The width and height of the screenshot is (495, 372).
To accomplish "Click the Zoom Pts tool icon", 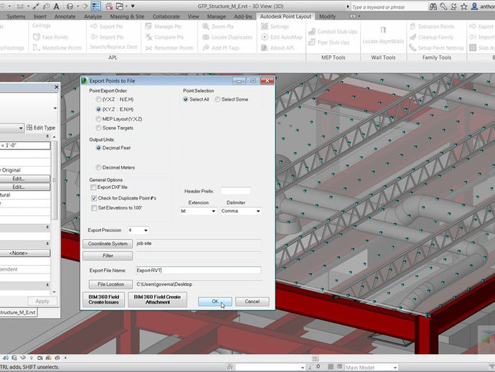I will 204,27.
